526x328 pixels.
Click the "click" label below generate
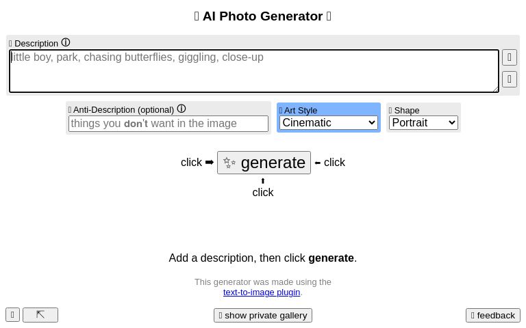(263, 193)
